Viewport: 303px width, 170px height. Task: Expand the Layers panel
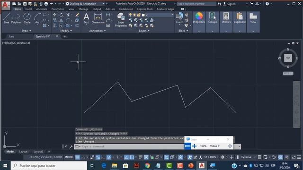(144, 31)
